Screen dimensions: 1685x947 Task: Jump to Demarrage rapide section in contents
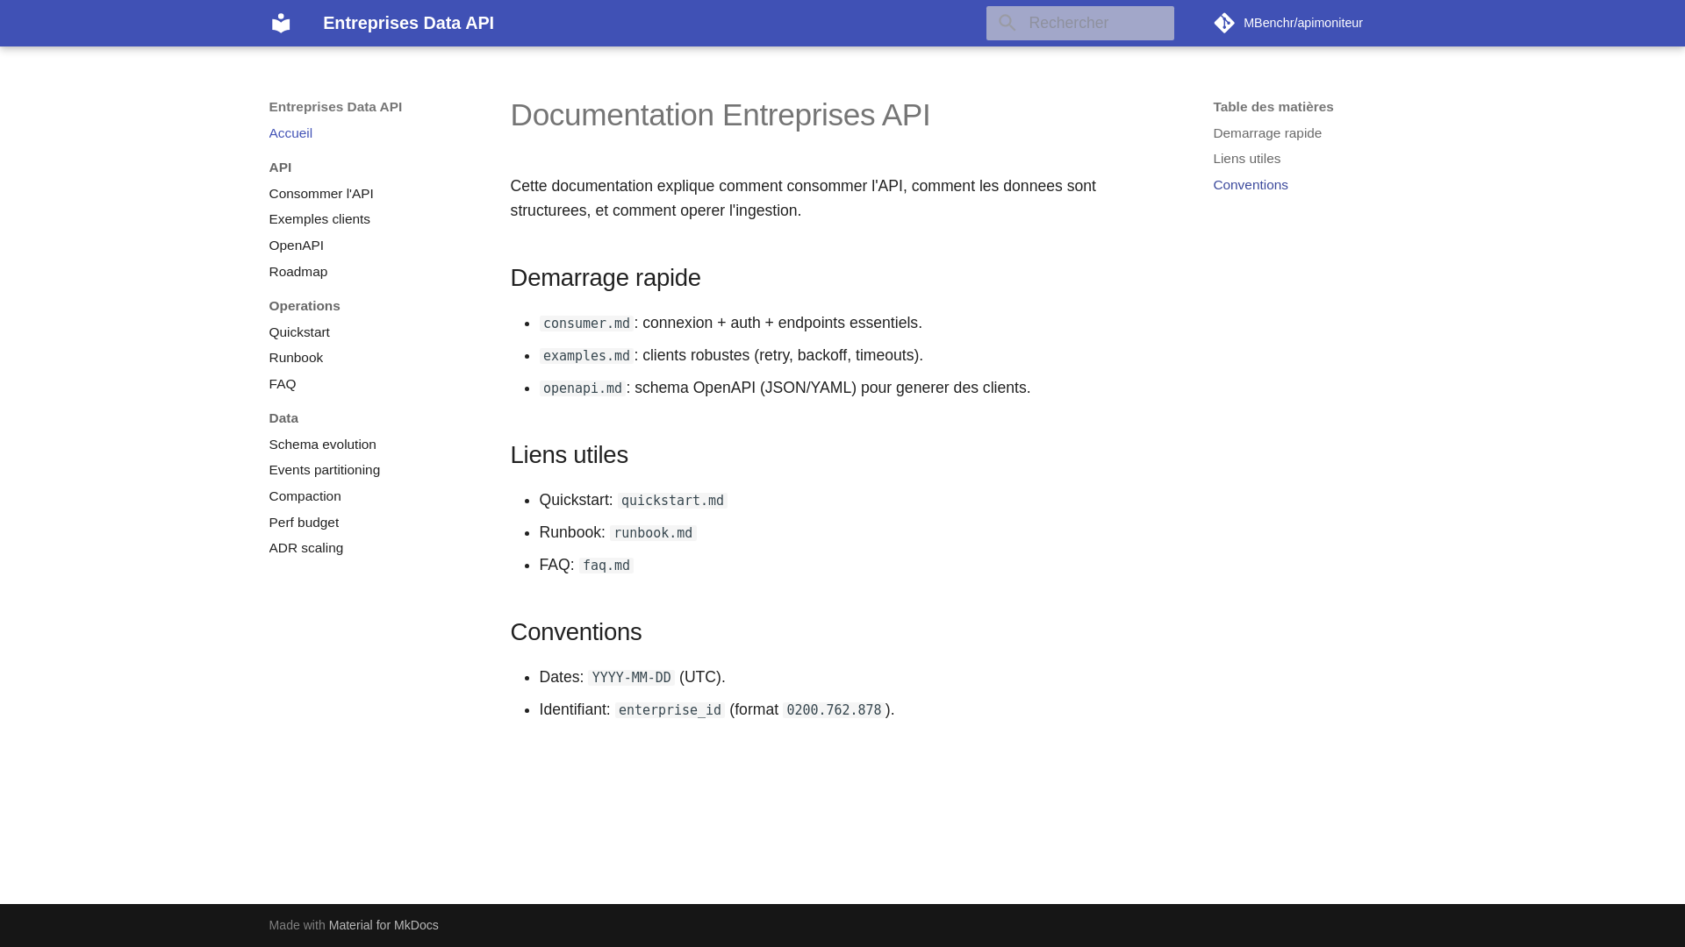point(1267,133)
